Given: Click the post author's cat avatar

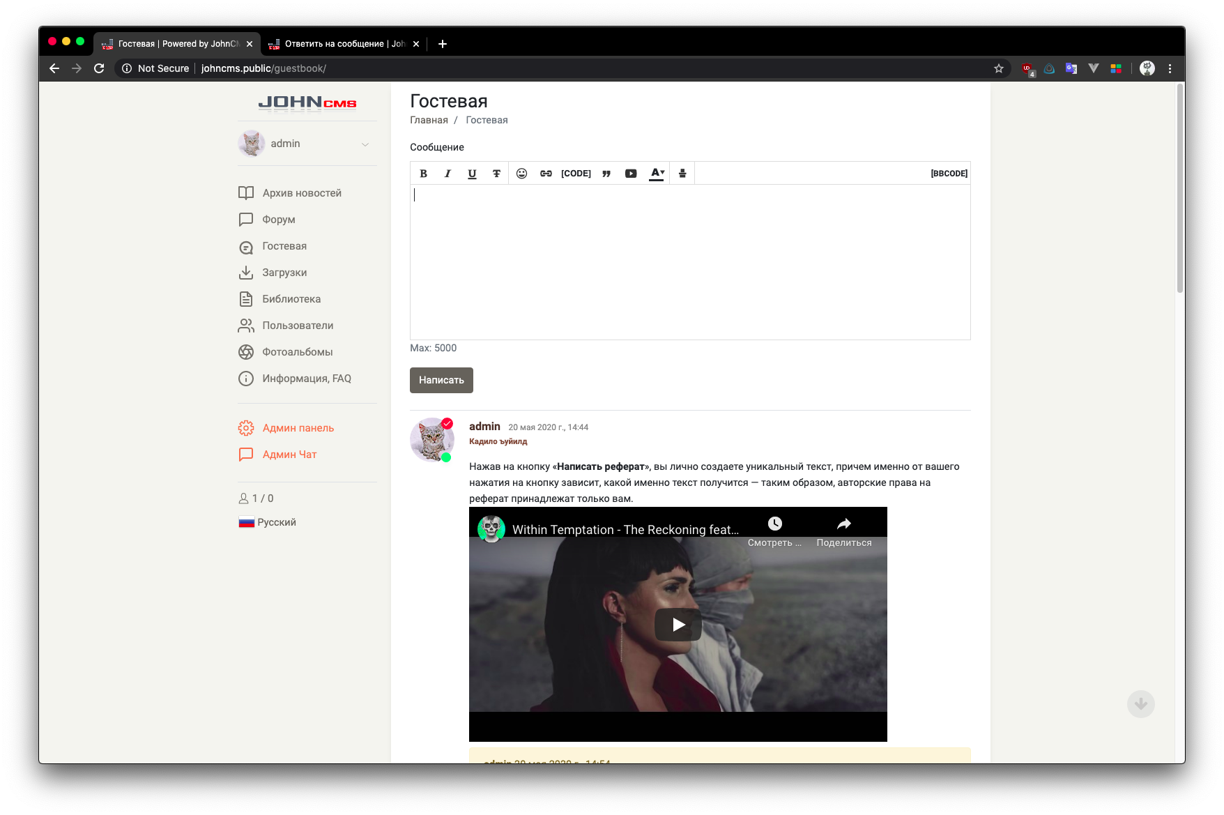Looking at the screenshot, I should (432, 440).
